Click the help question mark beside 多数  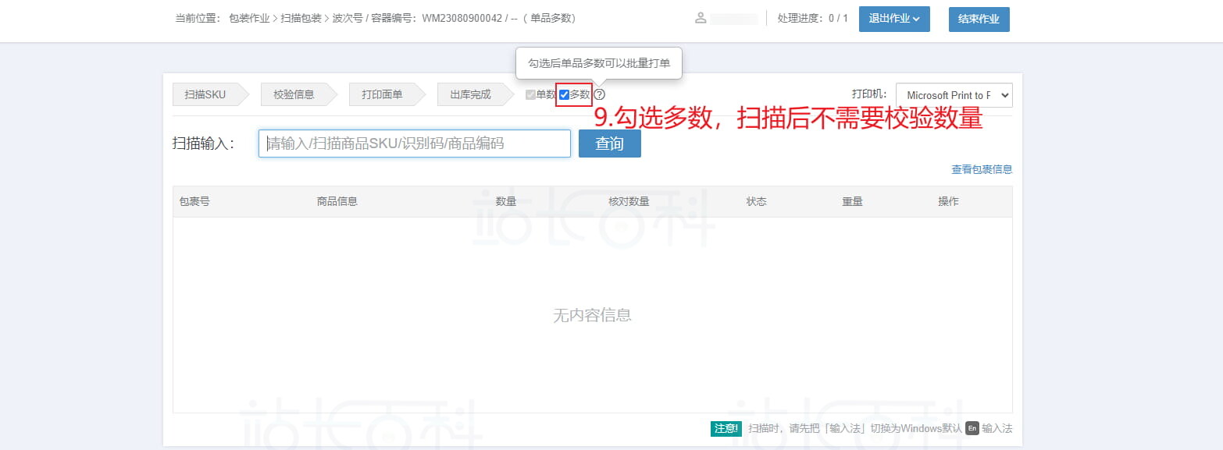(x=599, y=94)
